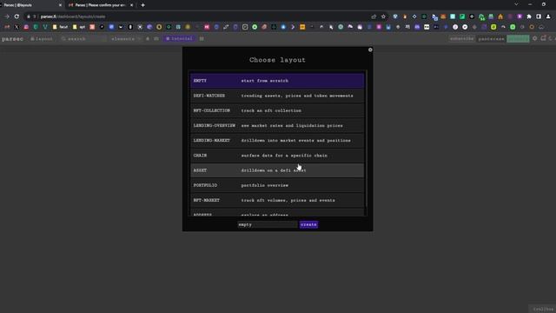Screen dimensions: 556x313
Task: Click the subscribe button in the toolbar
Action: (x=461, y=38)
